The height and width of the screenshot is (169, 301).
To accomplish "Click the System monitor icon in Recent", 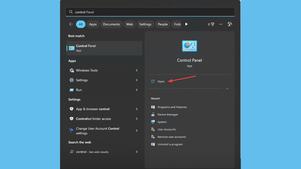I will pyautogui.click(x=153, y=122).
